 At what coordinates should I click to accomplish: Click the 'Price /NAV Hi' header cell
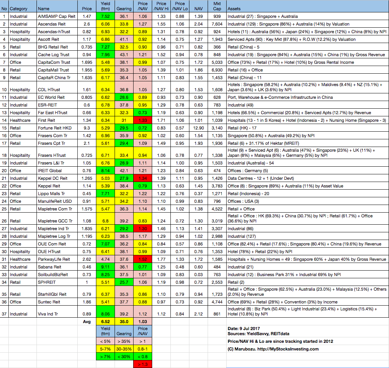click(161, 6)
